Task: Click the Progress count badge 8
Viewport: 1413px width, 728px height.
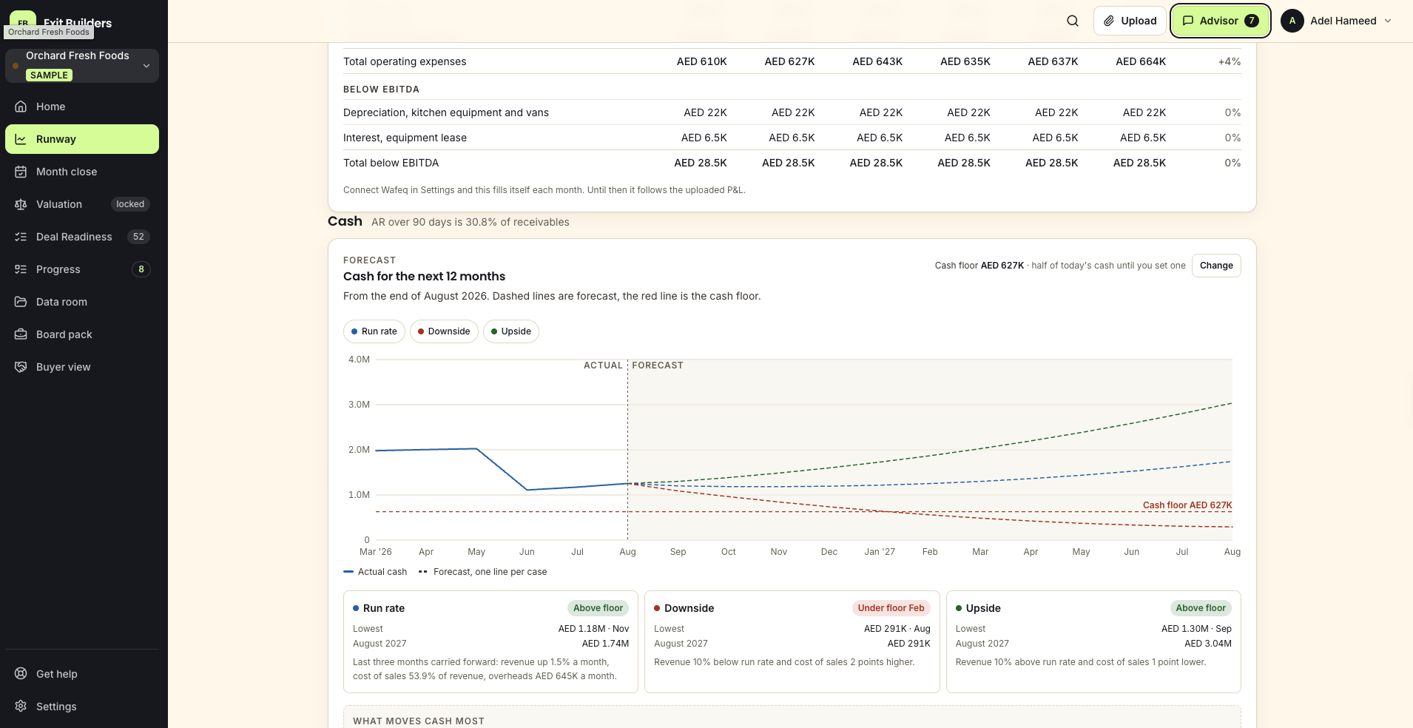Action: pyautogui.click(x=141, y=269)
